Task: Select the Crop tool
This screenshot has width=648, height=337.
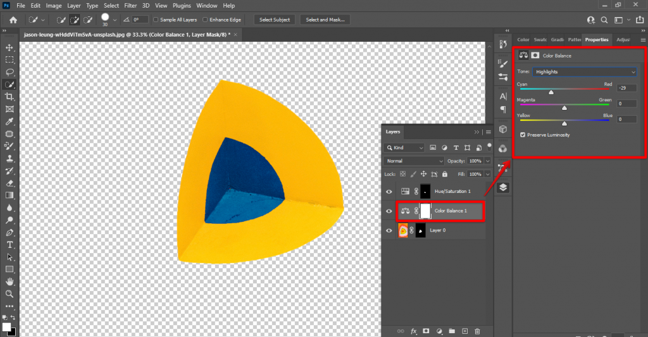Action: coord(9,97)
